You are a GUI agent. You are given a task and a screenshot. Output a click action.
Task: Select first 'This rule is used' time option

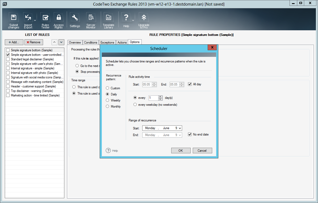click(74, 87)
